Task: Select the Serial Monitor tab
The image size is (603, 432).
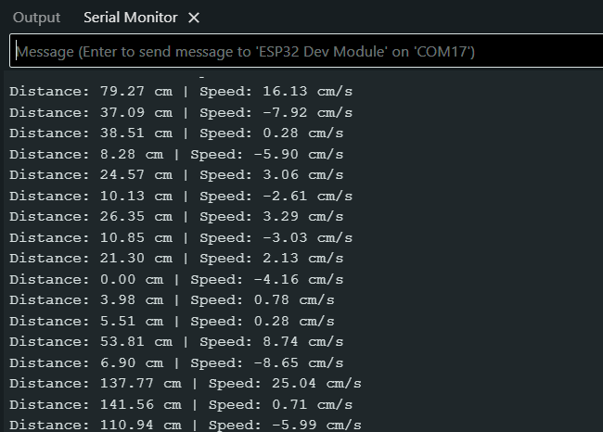Action: click(129, 18)
